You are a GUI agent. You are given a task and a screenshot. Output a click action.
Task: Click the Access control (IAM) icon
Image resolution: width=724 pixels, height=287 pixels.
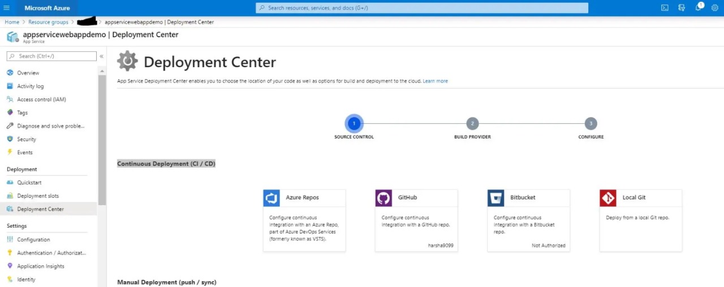(x=10, y=99)
